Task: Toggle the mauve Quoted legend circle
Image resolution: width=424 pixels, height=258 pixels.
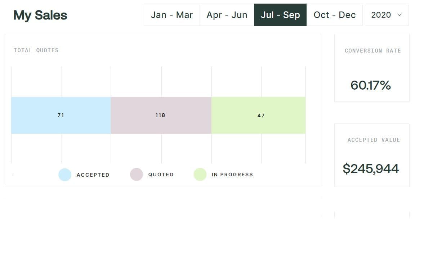Action: pyautogui.click(x=137, y=175)
